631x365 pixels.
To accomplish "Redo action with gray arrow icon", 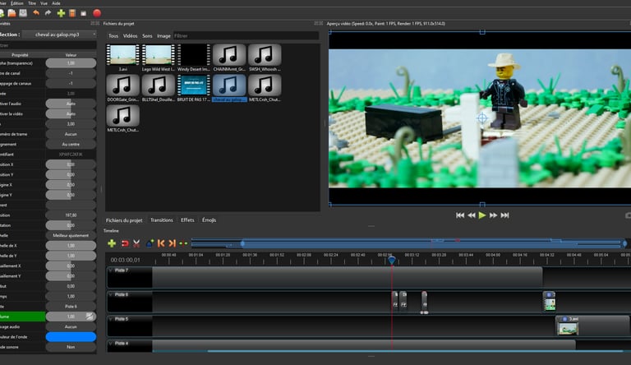I will (48, 13).
